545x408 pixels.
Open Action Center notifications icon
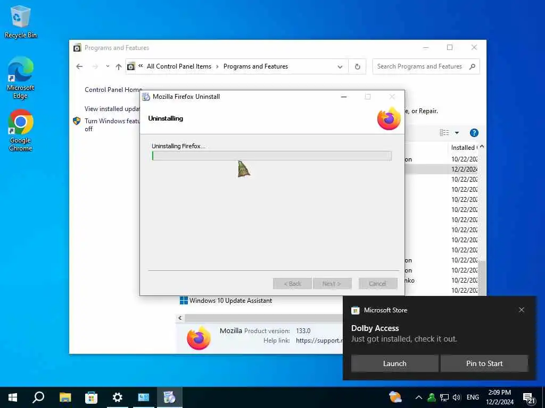click(529, 398)
